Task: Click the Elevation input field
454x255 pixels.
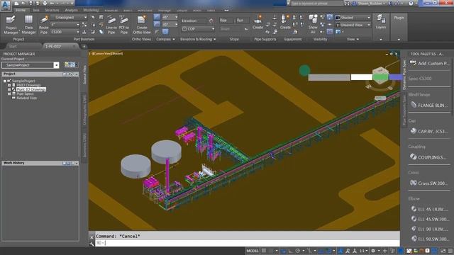Action: tap(194, 21)
